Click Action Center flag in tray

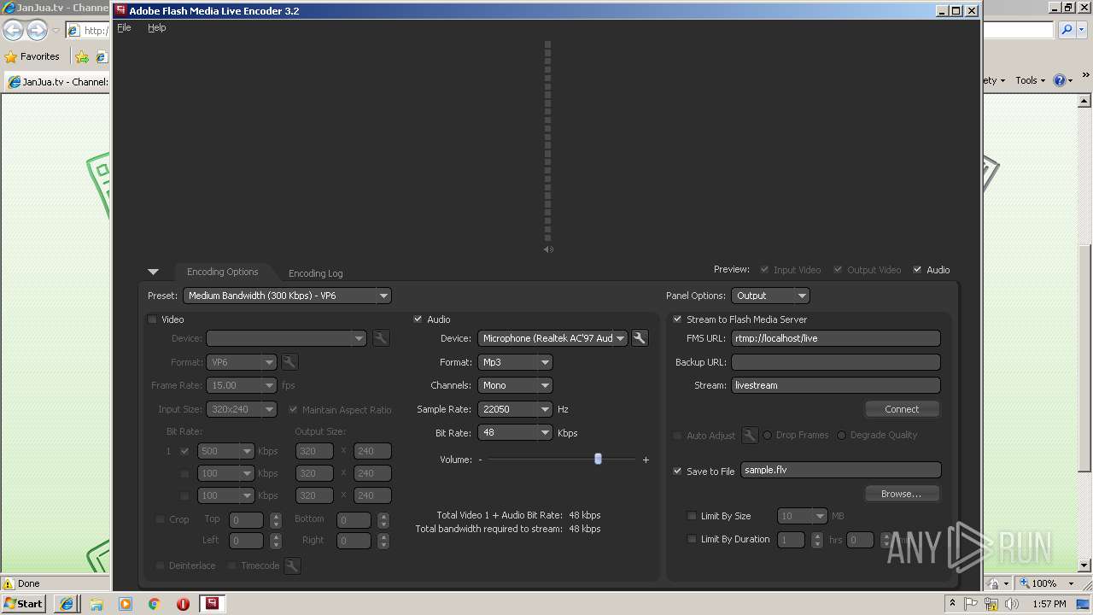click(x=972, y=604)
